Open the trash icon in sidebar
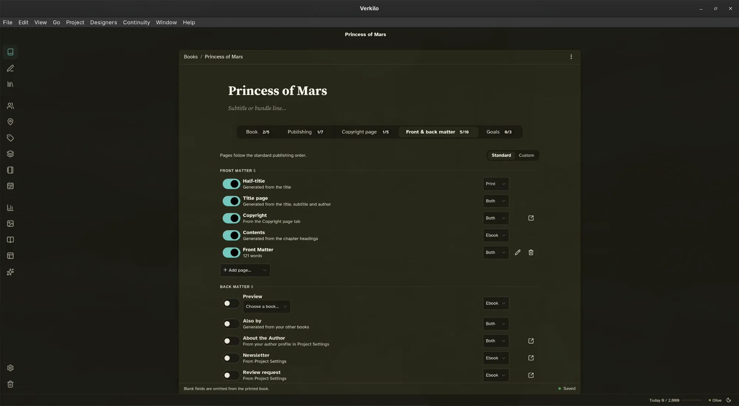The height and width of the screenshot is (406, 739). 10,384
